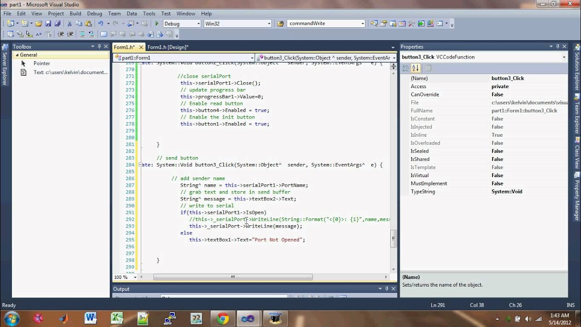The image size is (581, 327).
Task: Pin the Toolbox panel with auto-hide pin
Action: 99,46
